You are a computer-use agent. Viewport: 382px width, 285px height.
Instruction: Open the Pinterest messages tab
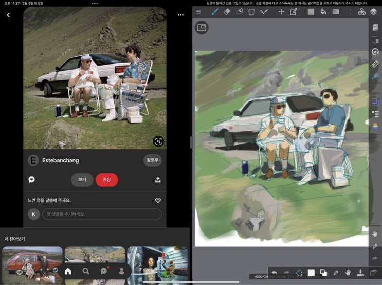coord(104,271)
